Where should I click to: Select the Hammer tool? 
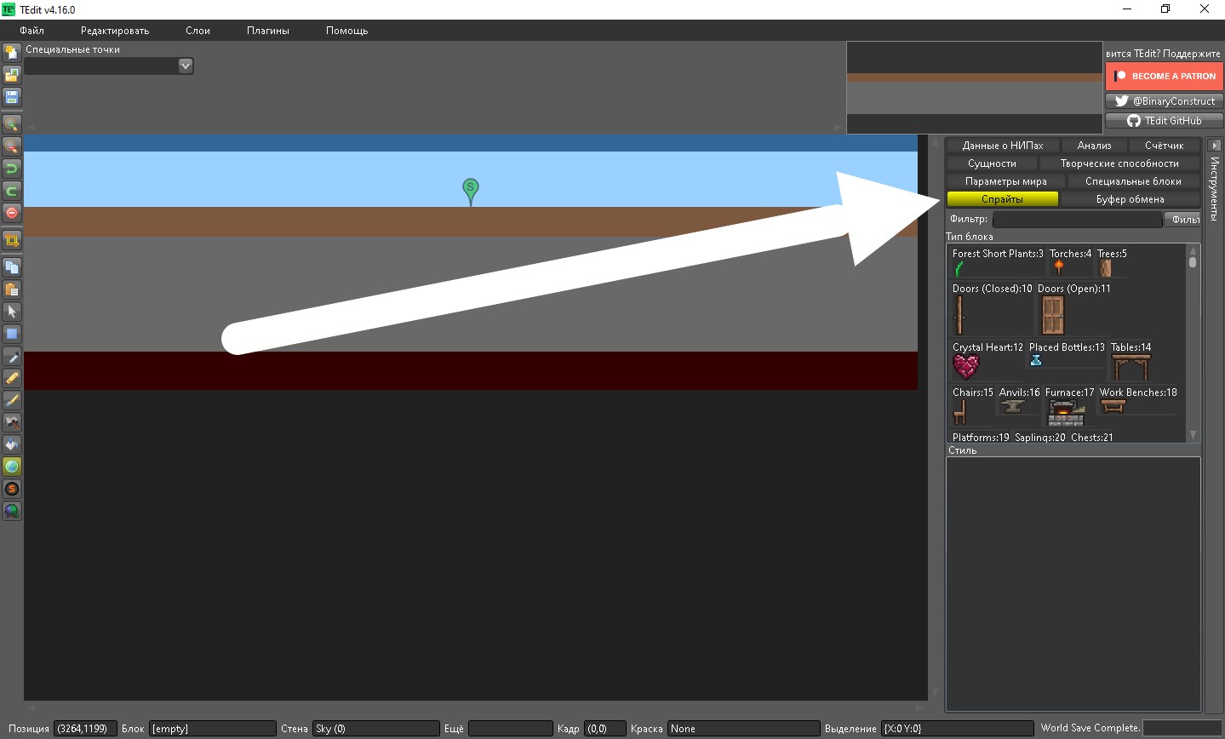(x=12, y=422)
